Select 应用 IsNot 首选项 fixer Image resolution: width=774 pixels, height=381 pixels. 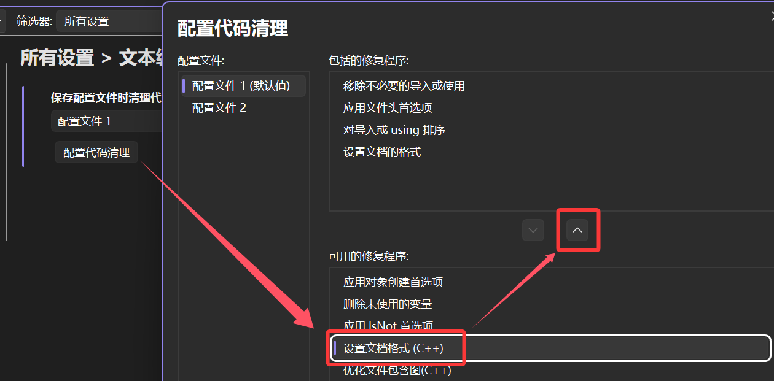point(389,326)
